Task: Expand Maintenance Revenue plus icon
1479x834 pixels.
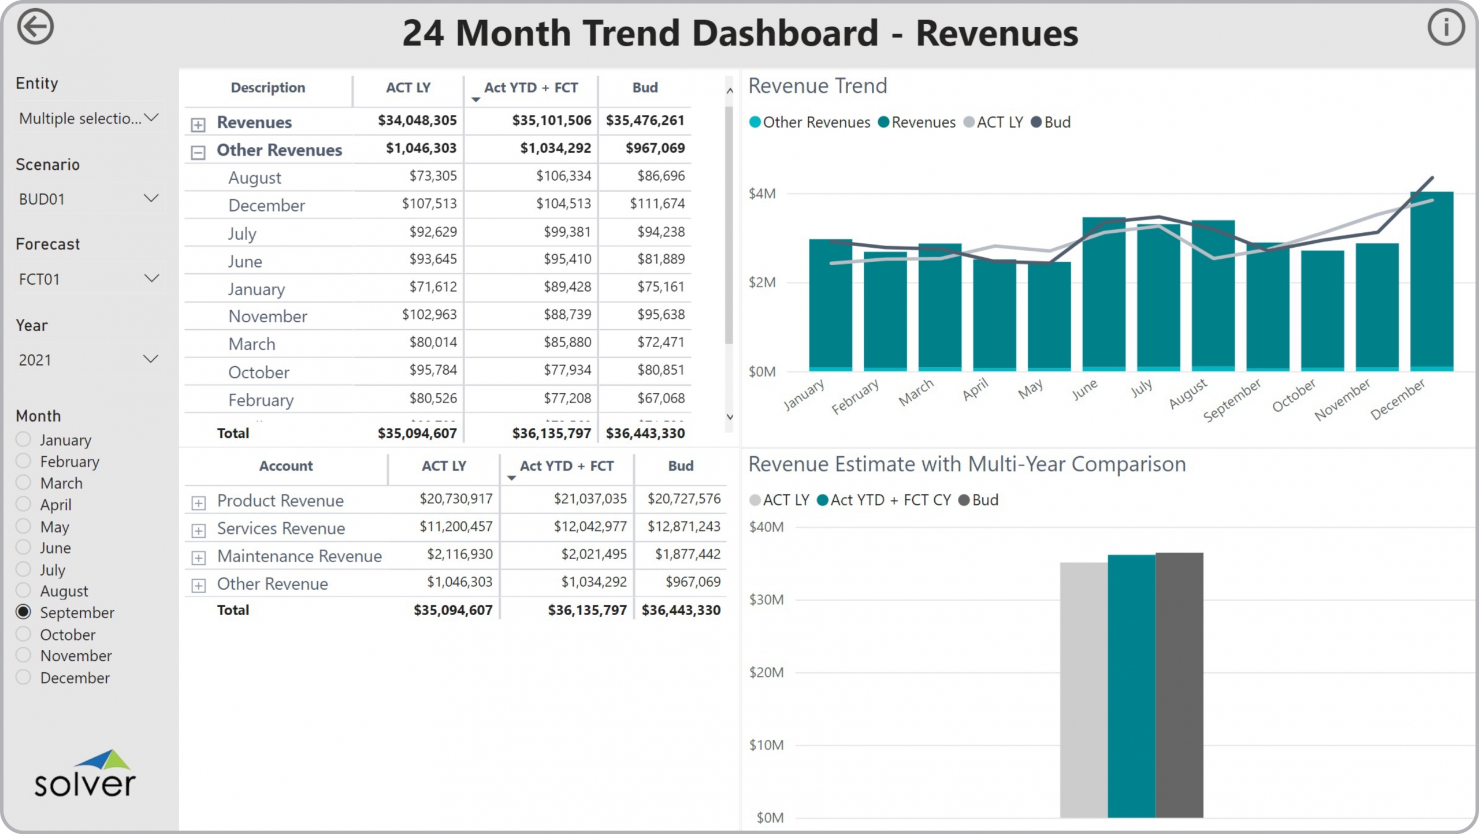Action: coord(198,557)
